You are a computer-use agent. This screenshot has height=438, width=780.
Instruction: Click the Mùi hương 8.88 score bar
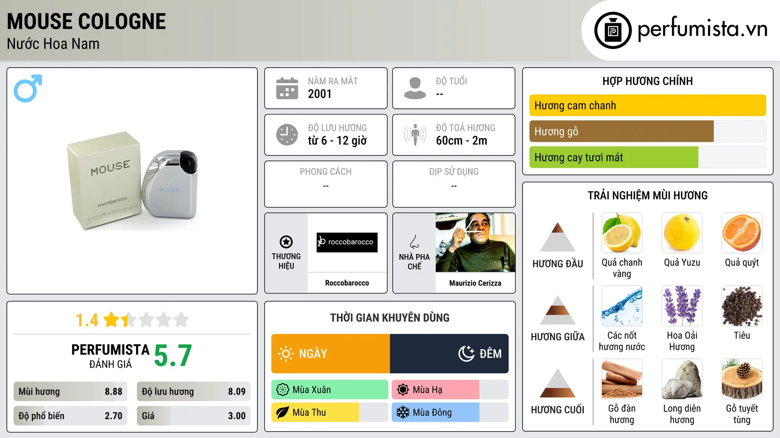[70, 392]
